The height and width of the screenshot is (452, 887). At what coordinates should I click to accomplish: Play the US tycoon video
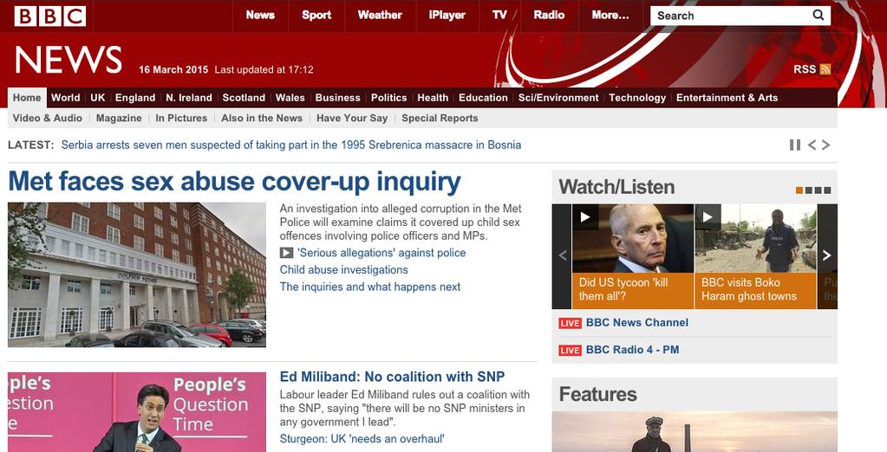[x=585, y=217]
